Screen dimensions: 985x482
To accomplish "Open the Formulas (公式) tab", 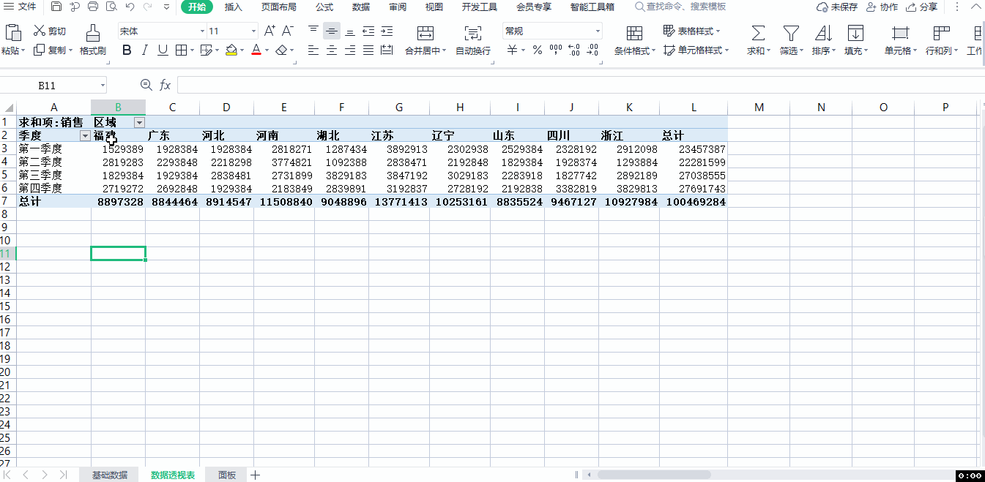I will (x=324, y=7).
